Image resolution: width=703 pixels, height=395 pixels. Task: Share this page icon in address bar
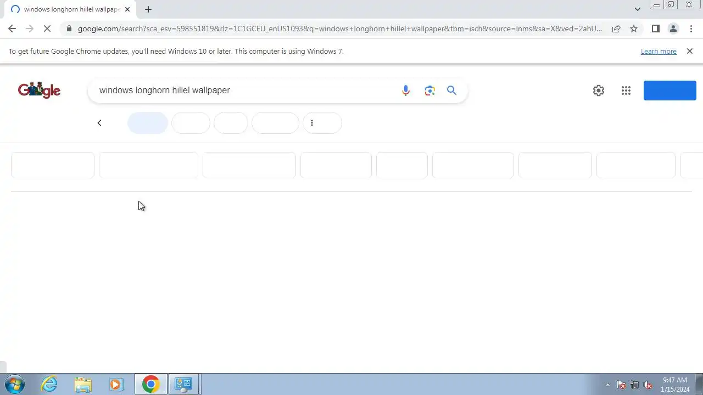[616, 29]
